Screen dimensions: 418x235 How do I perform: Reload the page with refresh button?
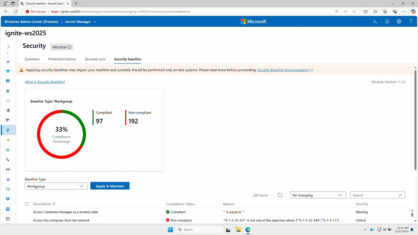click(16, 11)
